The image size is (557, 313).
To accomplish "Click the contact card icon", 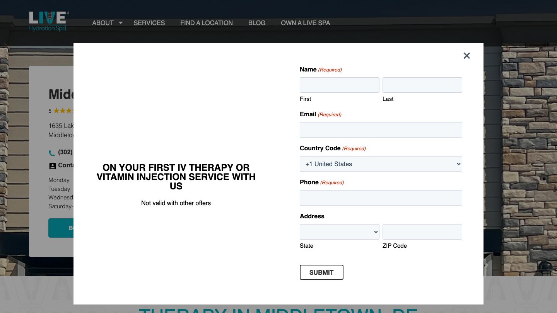I will tap(52, 166).
